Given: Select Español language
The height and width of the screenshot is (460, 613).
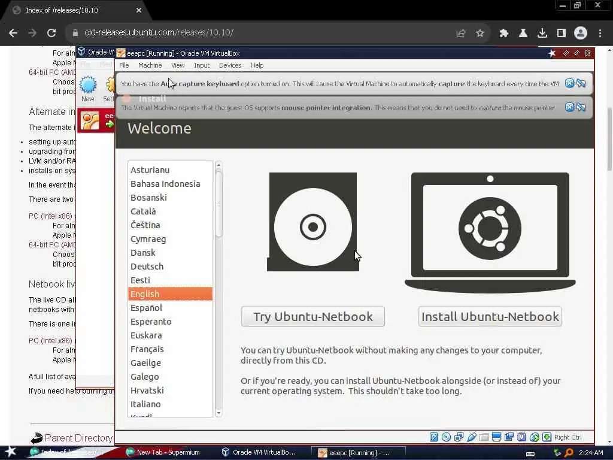Looking at the screenshot, I should (171, 308).
